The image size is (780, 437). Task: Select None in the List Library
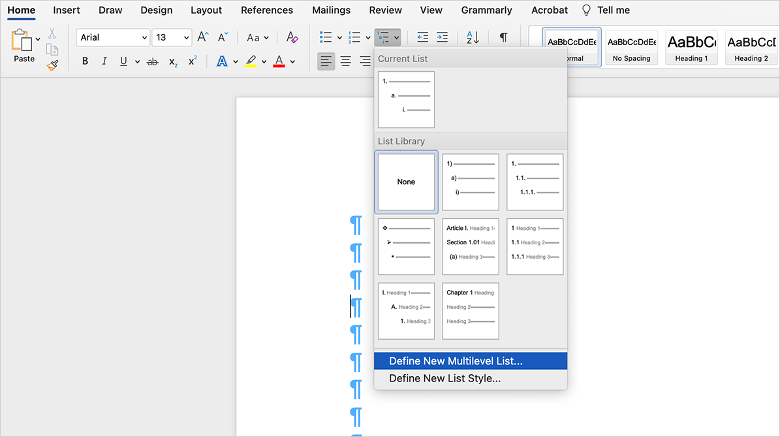tap(406, 182)
